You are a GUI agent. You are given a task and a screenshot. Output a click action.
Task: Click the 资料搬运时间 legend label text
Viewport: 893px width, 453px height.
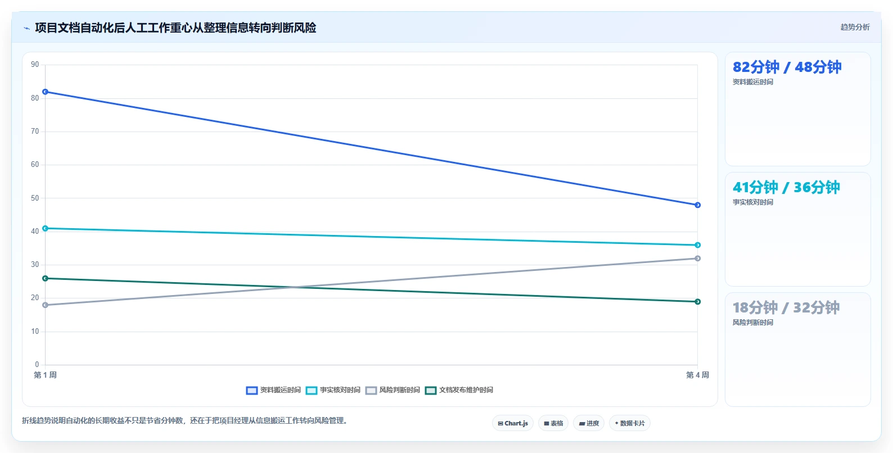[280, 390]
